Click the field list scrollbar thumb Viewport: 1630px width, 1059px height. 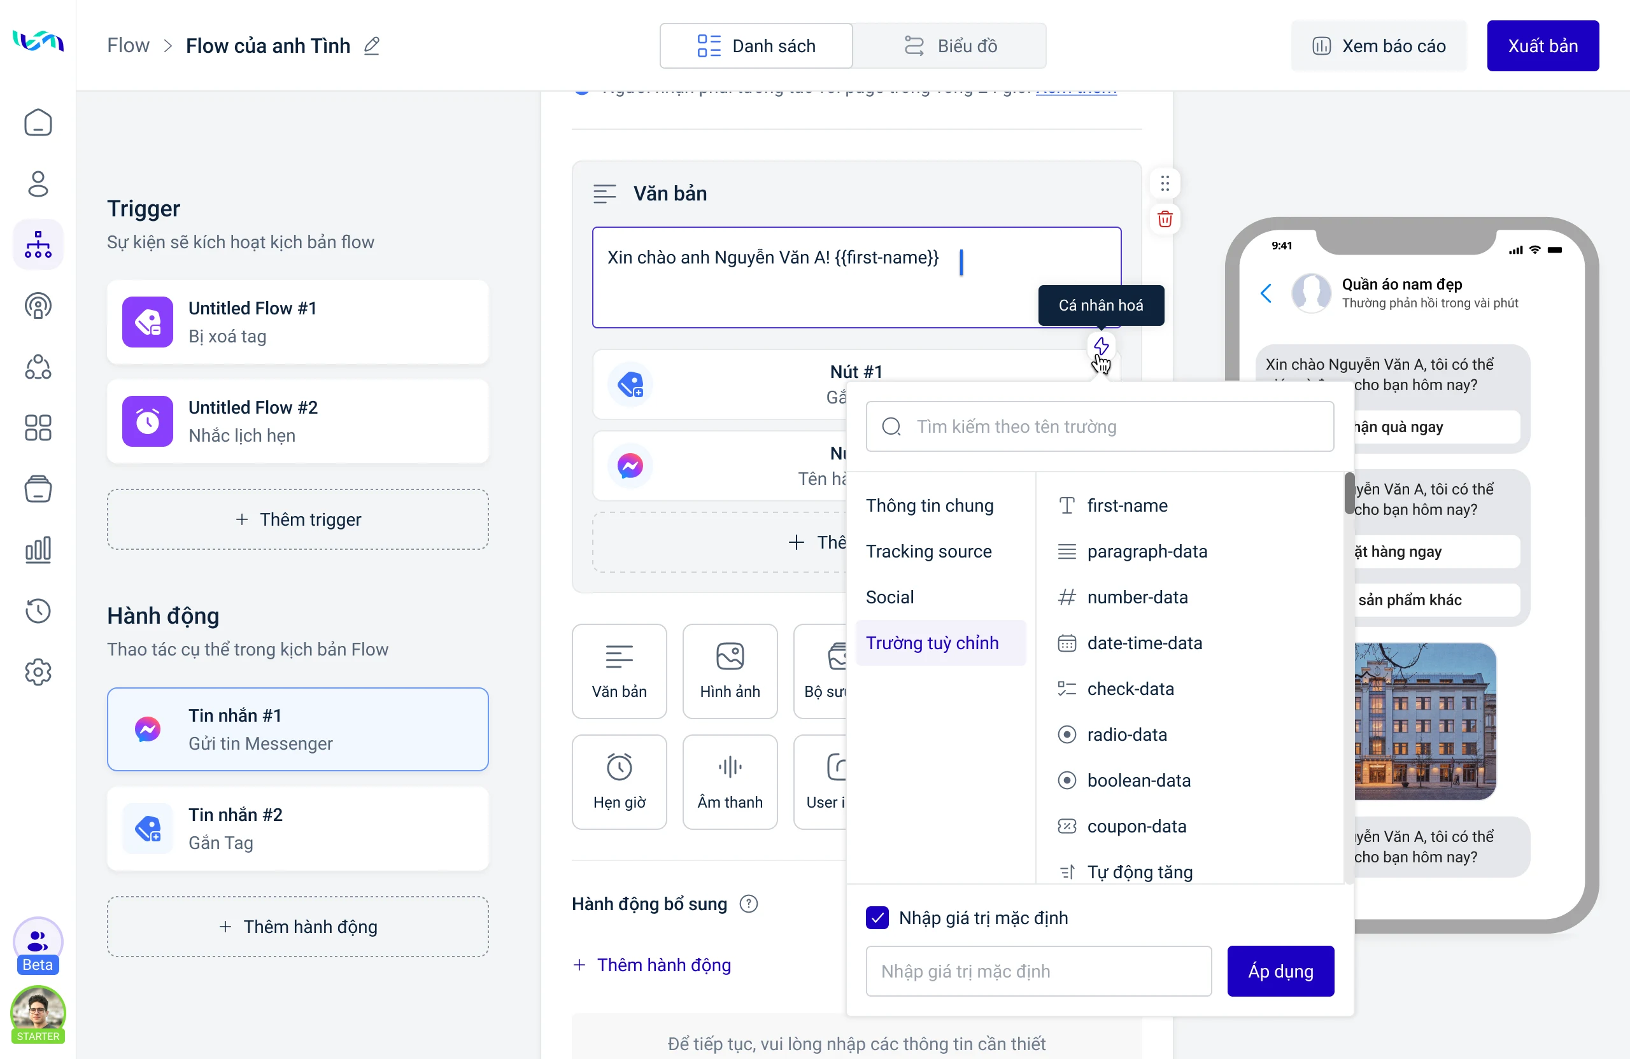(x=1348, y=494)
